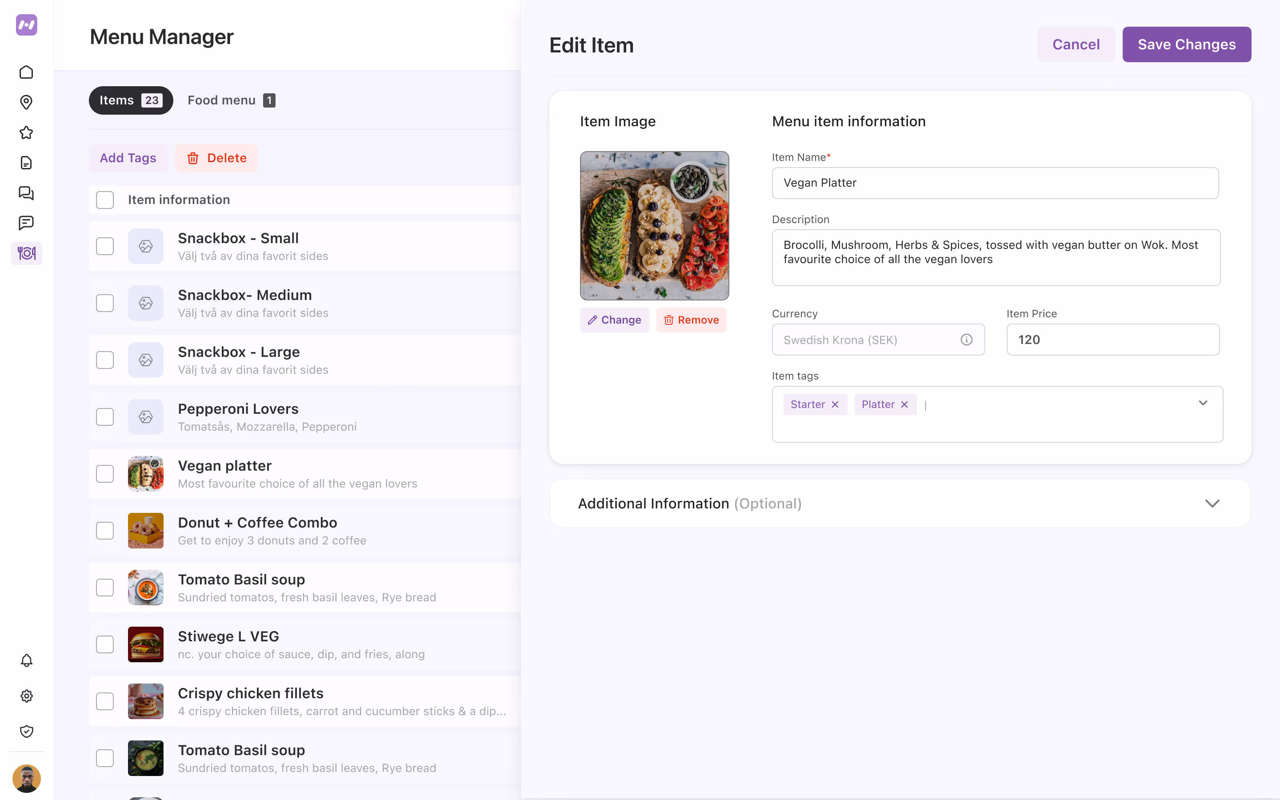Open the notifications bell icon

click(27, 660)
